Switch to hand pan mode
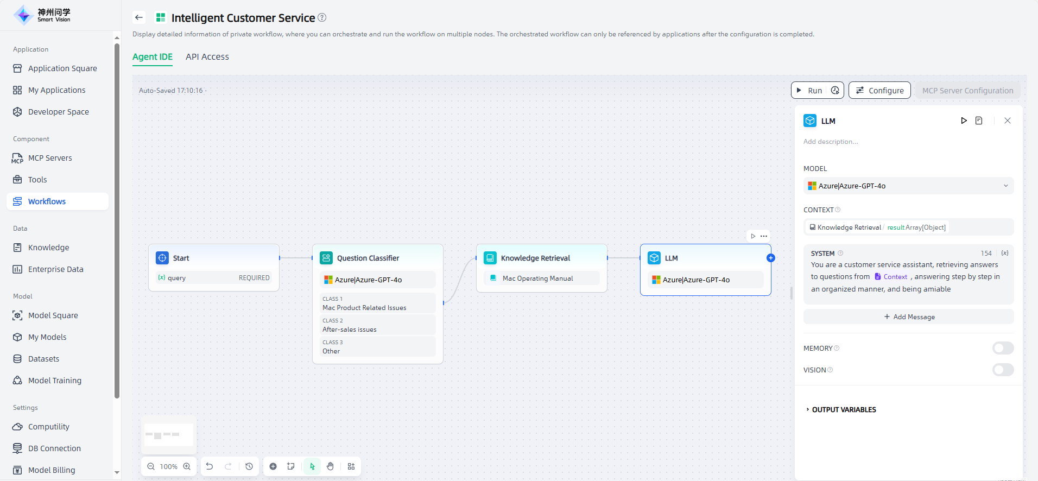The height and width of the screenshot is (481, 1038). coord(330,466)
